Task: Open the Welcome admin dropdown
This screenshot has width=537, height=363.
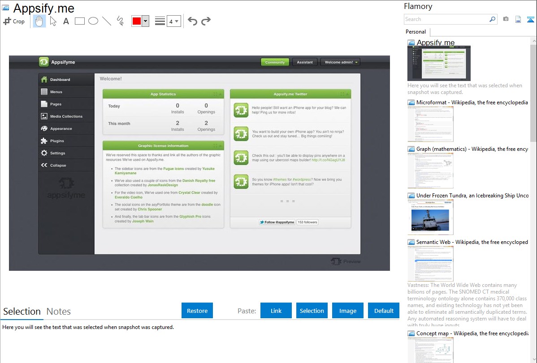Action: [341, 62]
